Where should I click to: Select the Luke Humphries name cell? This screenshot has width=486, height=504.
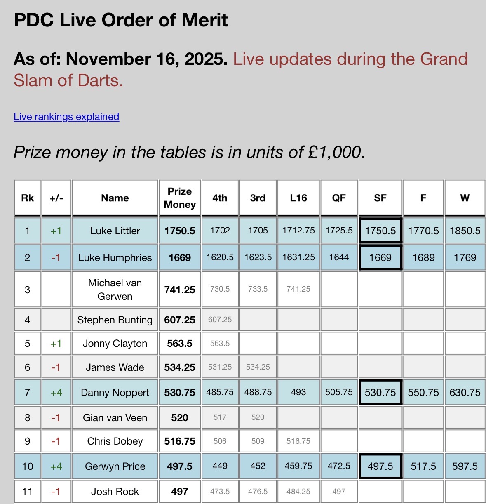(115, 258)
